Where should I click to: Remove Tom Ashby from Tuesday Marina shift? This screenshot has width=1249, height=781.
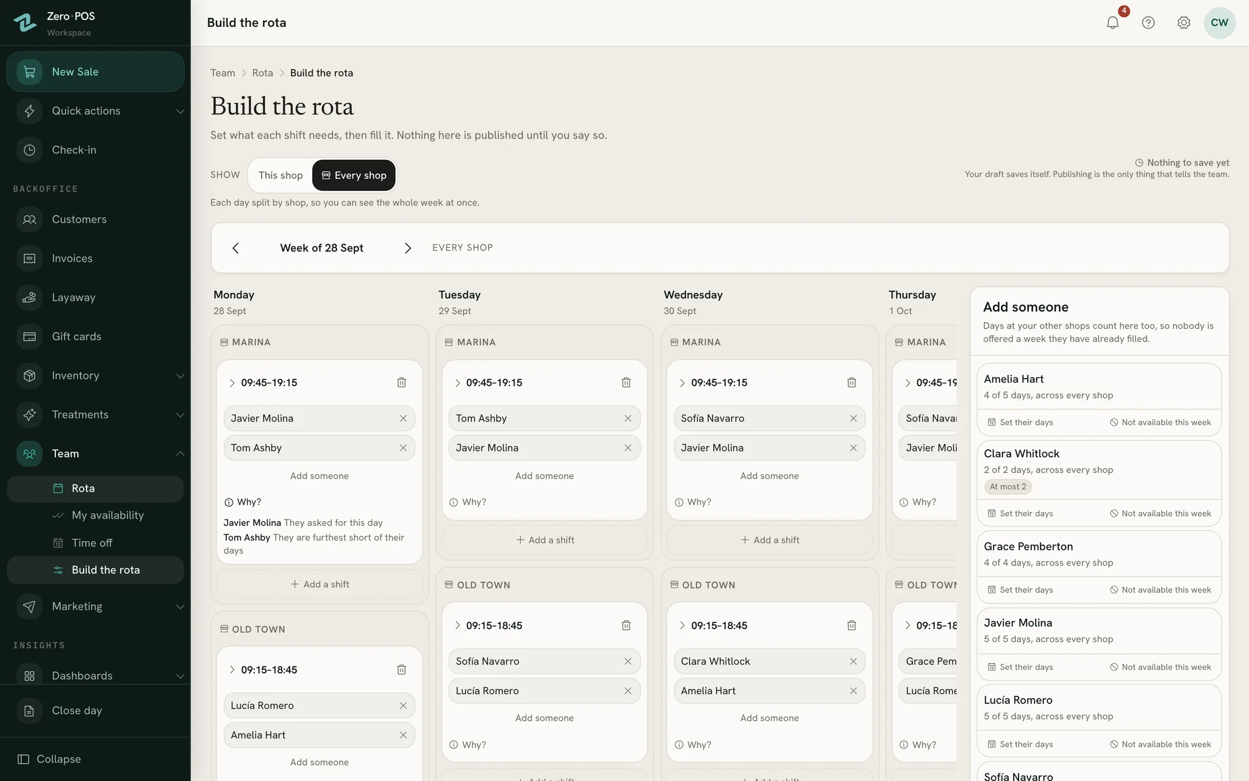click(x=628, y=419)
